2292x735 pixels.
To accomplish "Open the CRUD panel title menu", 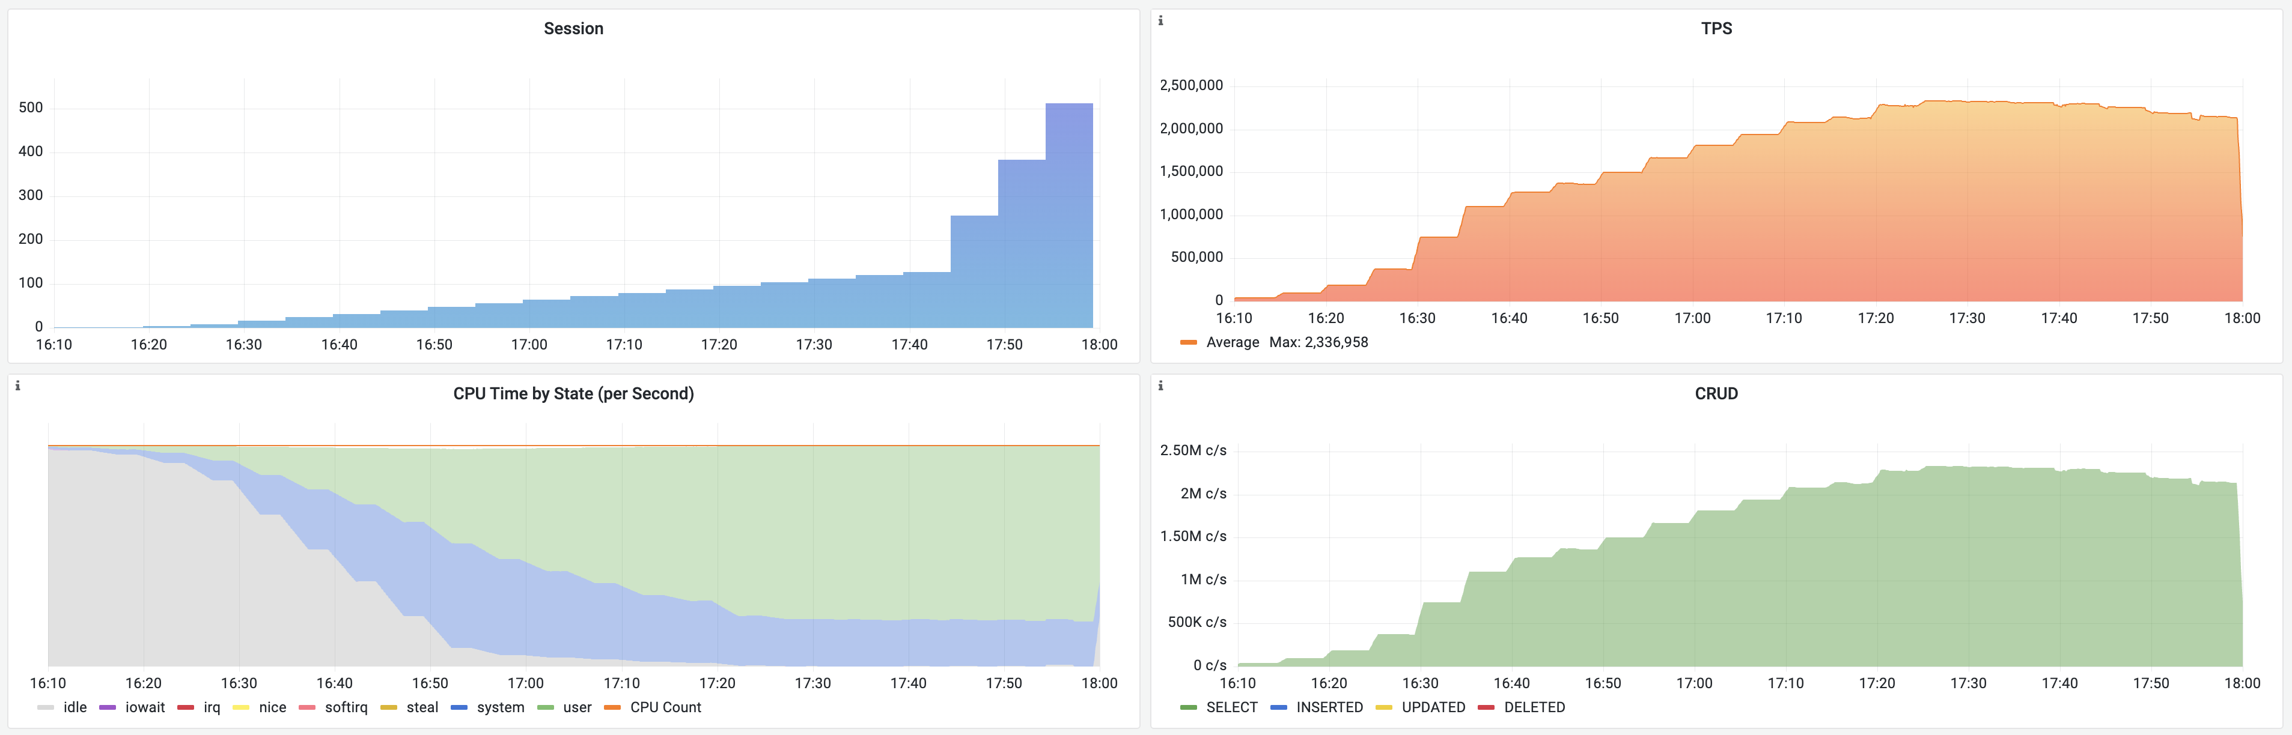I will (x=1716, y=394).
